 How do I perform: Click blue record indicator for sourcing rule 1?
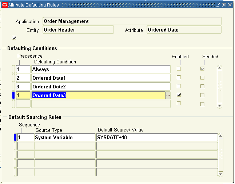tap(15, 137)
